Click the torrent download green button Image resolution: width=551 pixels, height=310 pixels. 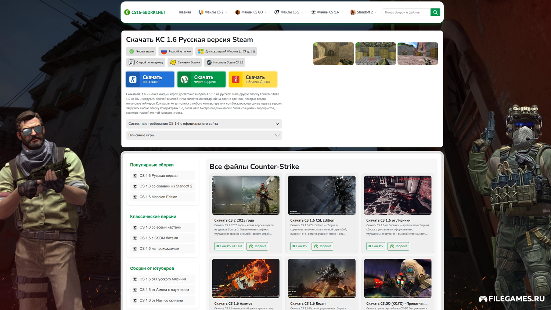point(201,79)
